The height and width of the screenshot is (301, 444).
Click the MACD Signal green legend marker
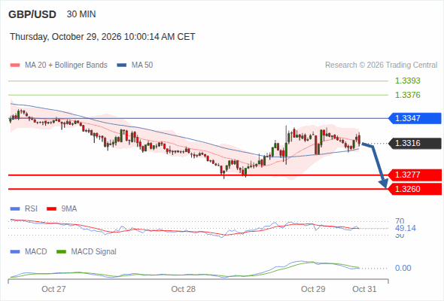(x=61, y=252)
